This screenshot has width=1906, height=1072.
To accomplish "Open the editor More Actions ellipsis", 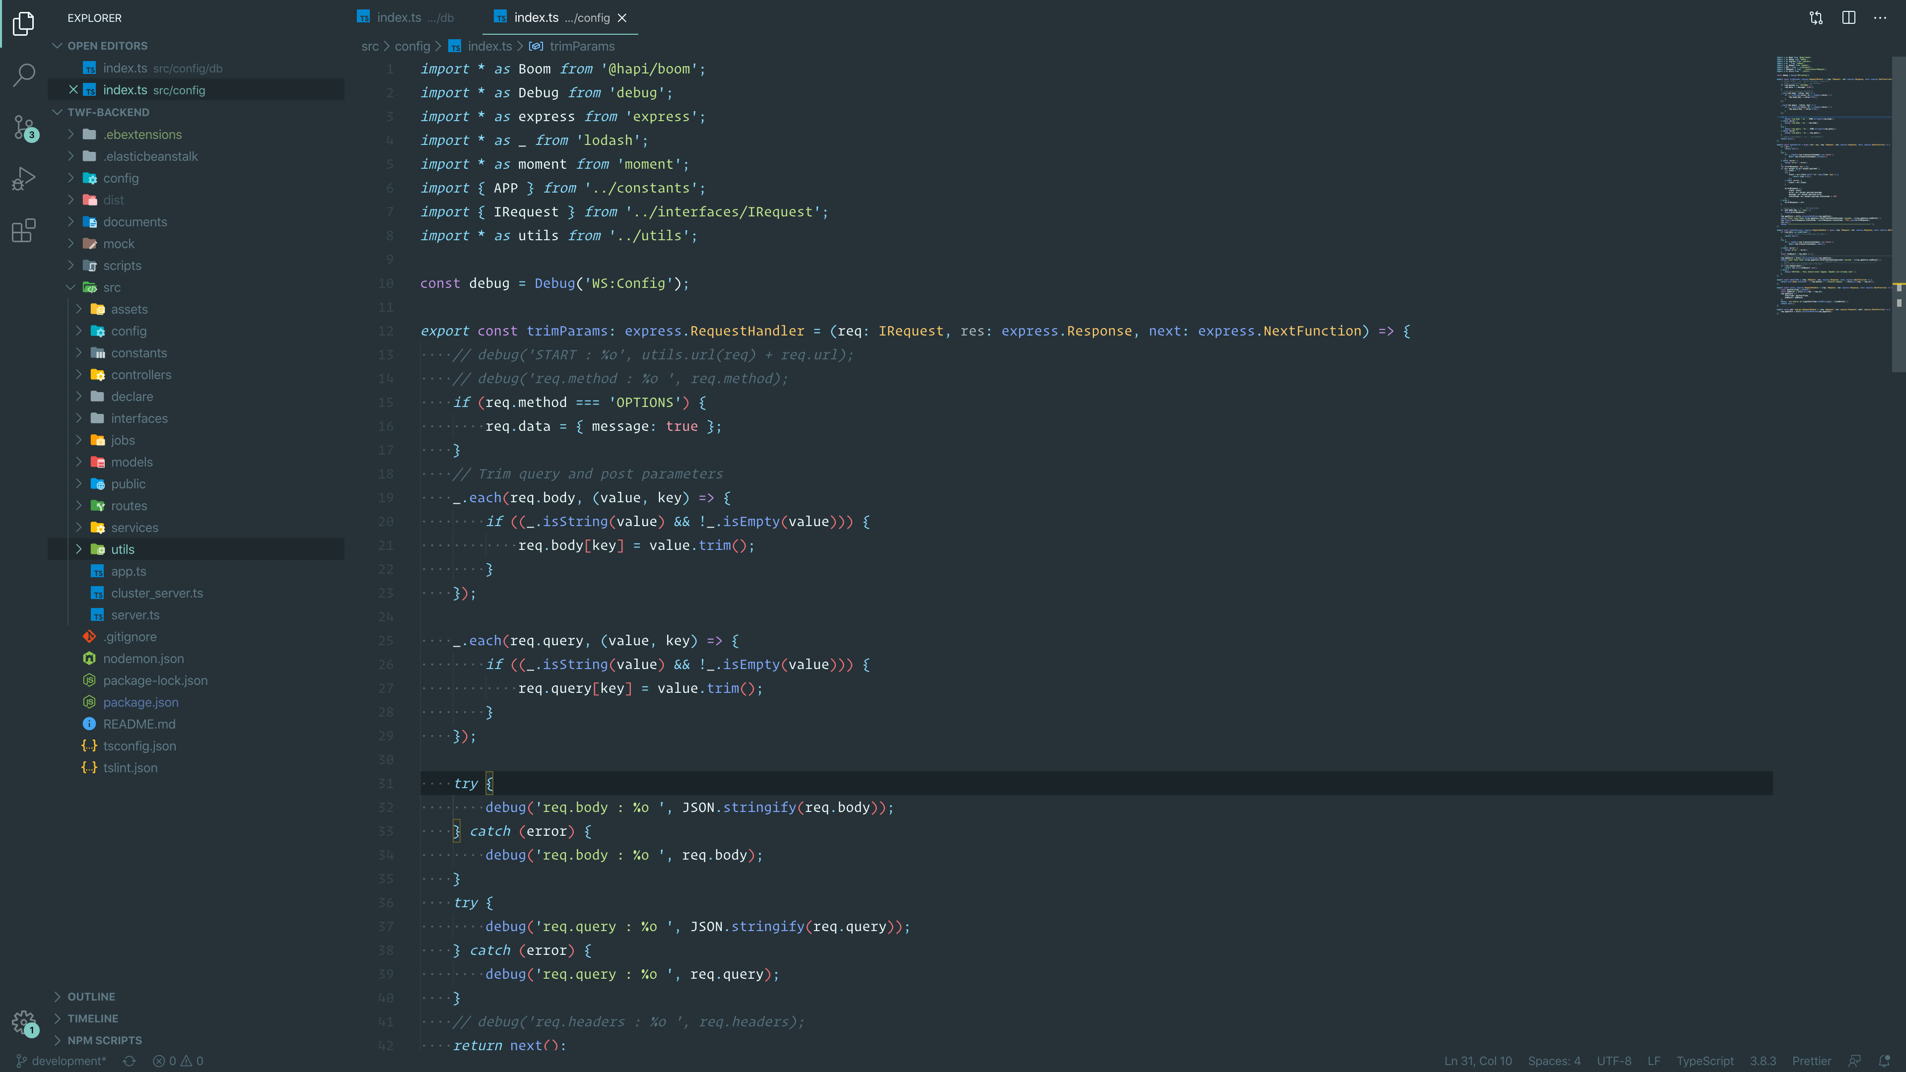I will [1880, 18].
